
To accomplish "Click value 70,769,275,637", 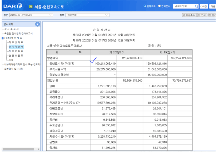I will click(x=182, y=81).
